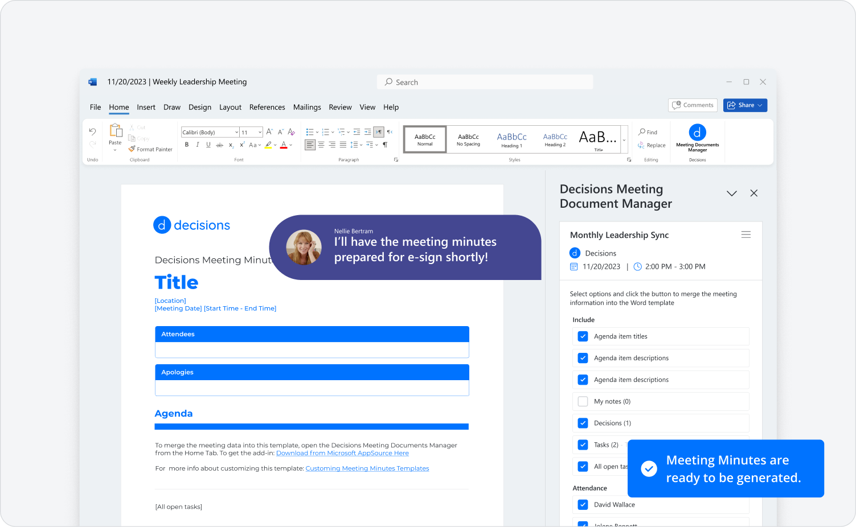Apply the Heading 1 style
The image size is (856, 527).
511,139
